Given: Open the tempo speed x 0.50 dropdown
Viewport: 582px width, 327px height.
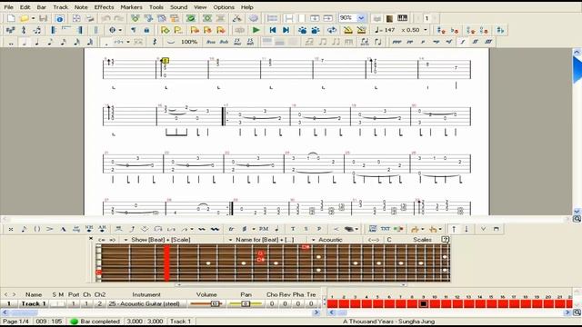Looking at the screenshot, I should point(426,30).
